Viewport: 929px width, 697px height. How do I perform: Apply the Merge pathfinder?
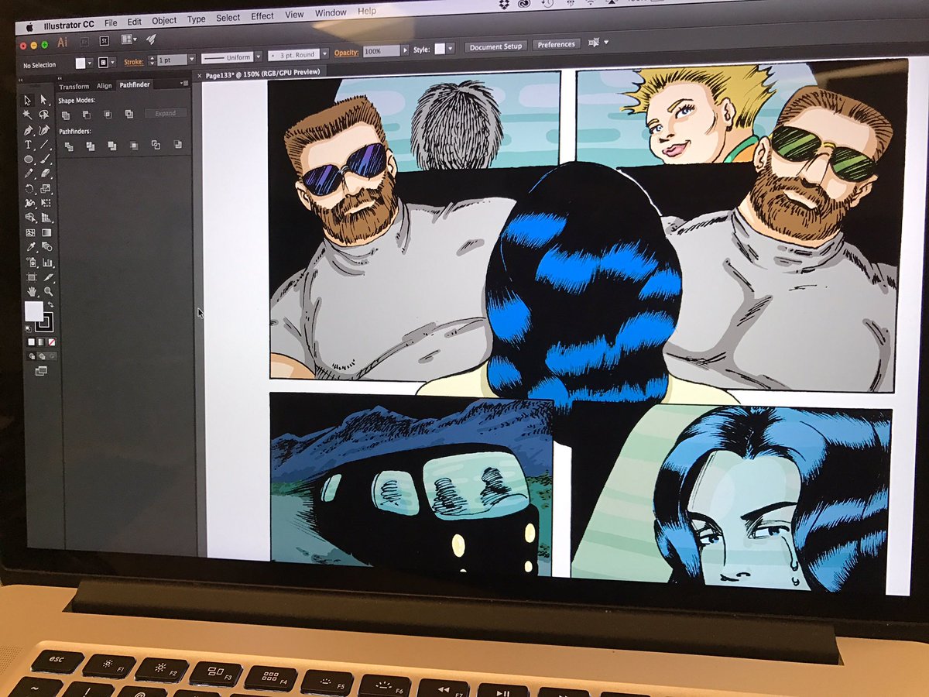point(112,145)
